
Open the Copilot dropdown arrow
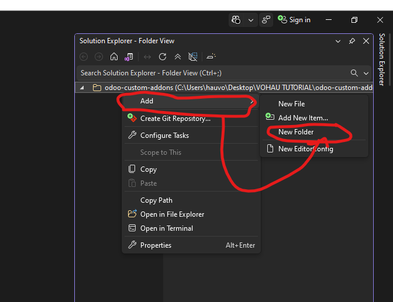tap(251, 20)
